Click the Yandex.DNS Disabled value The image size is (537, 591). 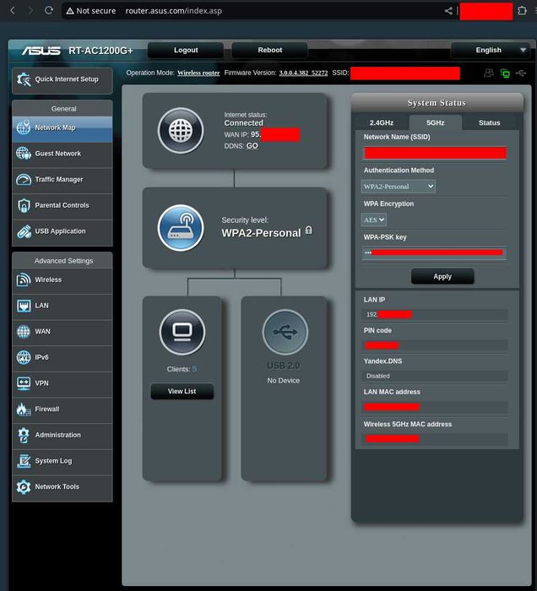click(x=378, y=377)
